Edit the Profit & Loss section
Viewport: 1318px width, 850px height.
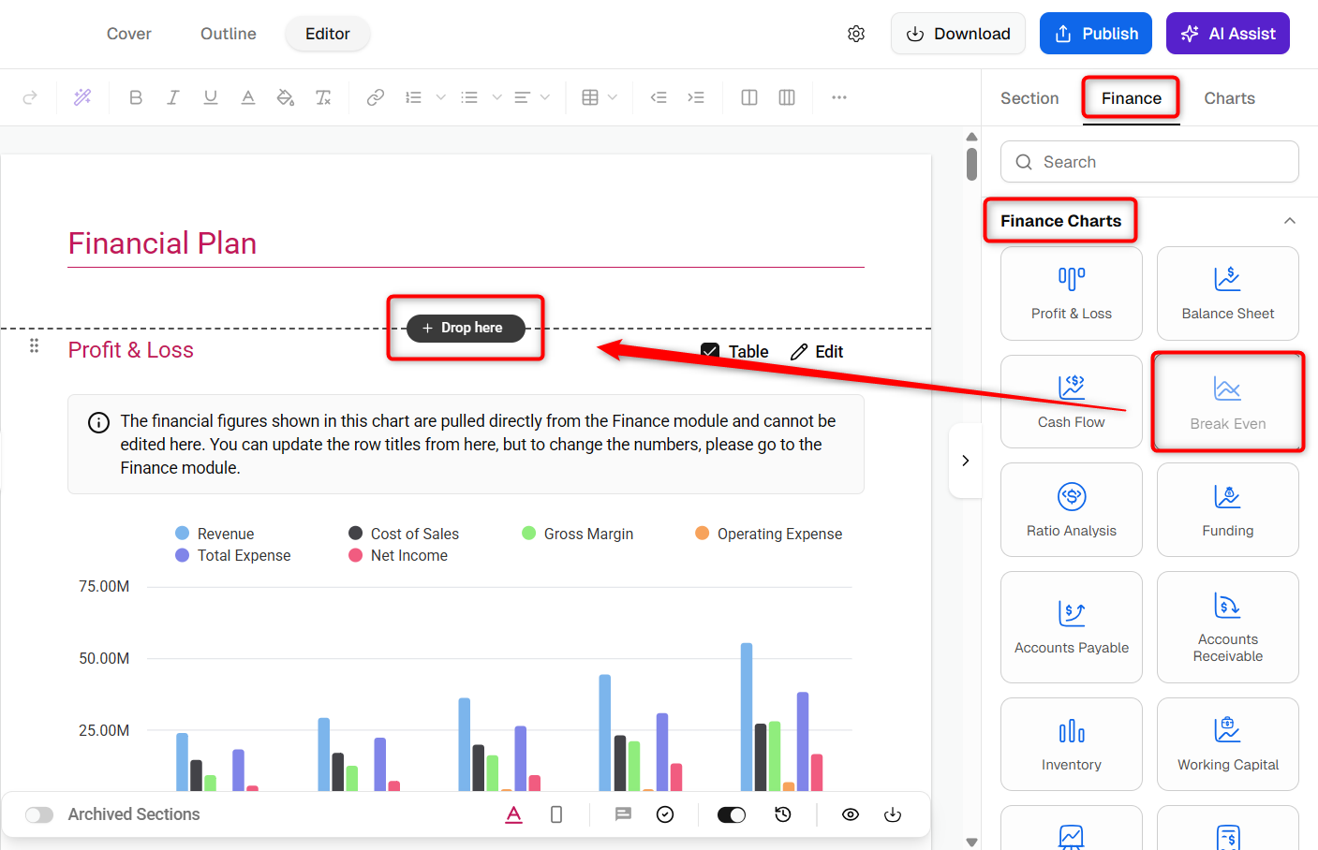pyautogui.click(x=817, y=352)
